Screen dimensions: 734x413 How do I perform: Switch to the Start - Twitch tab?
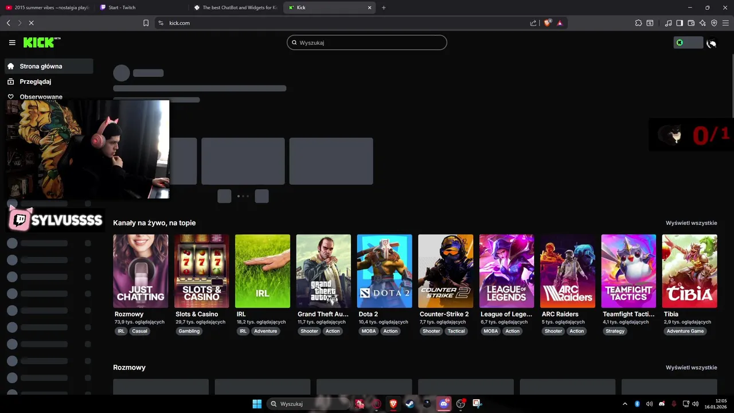click(x=142, y=7)
